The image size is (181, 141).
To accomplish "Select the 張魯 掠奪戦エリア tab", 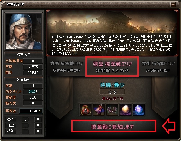I will (x=112, y=66).
